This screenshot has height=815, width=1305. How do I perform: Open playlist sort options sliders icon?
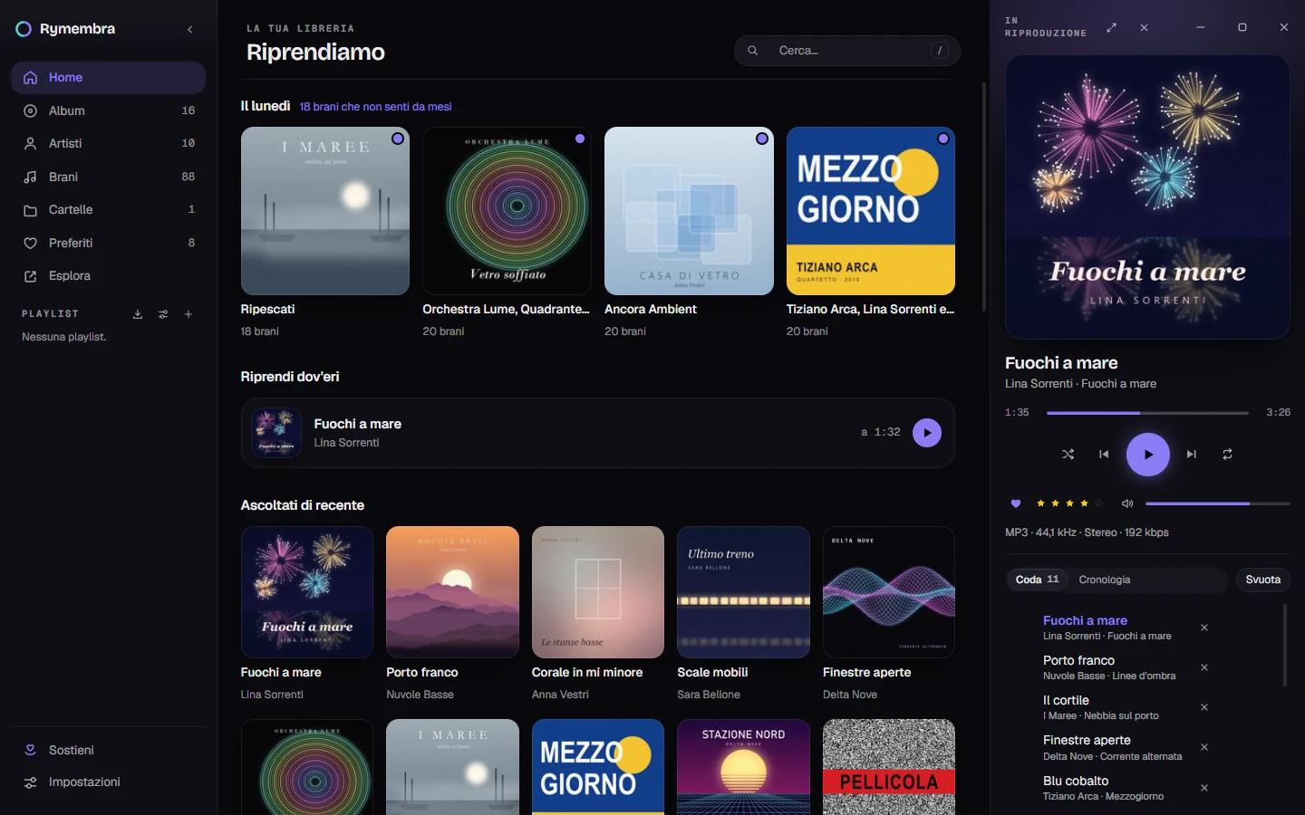coord(163,314)
